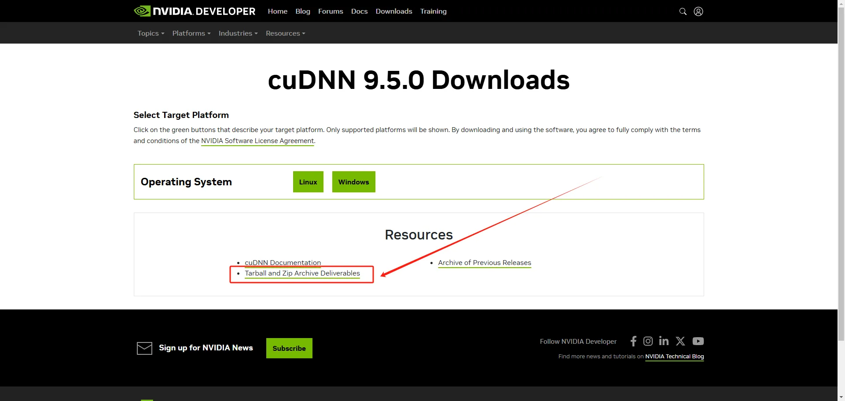845x401 pixels.
Task: Expand the Resources dropdown menu
Action: point(286,33)
